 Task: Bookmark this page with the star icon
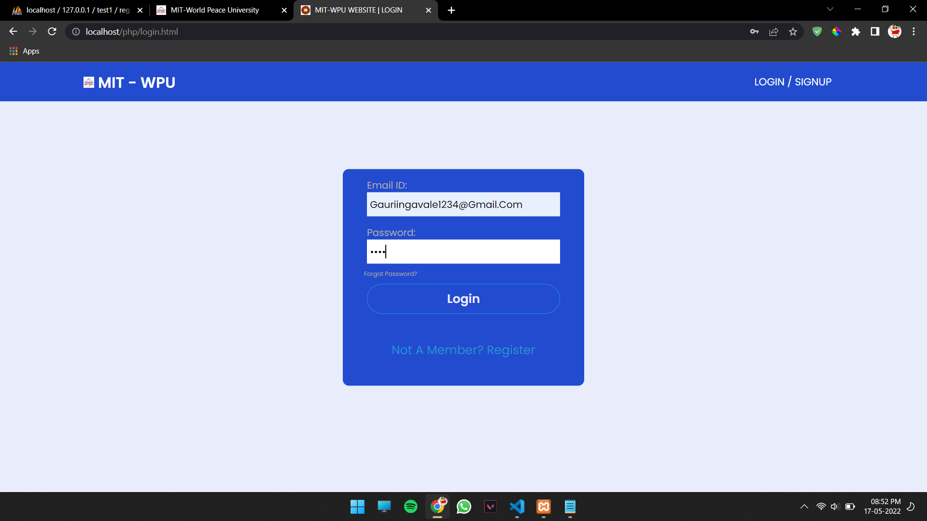[793, 32]
